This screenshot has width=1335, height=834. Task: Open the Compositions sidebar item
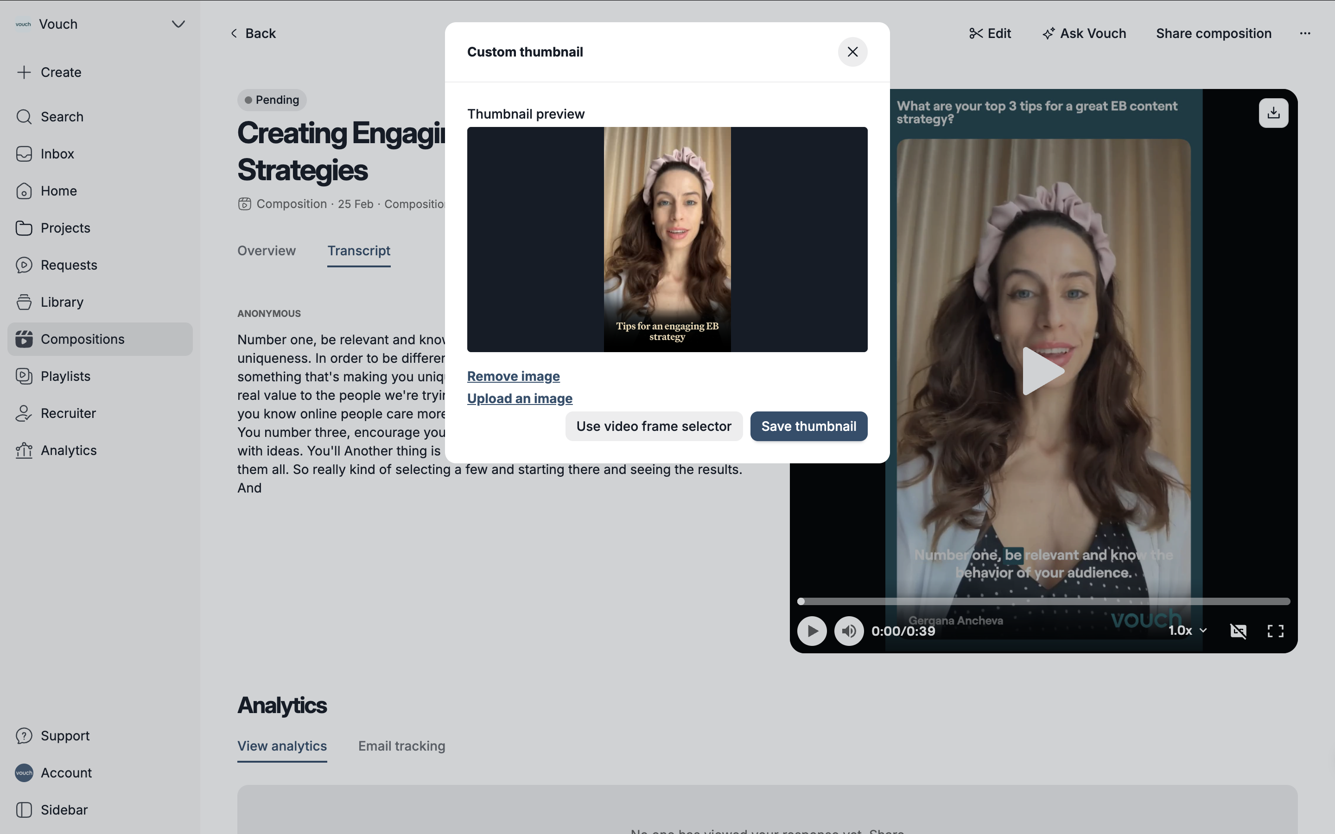click(83, 339)
